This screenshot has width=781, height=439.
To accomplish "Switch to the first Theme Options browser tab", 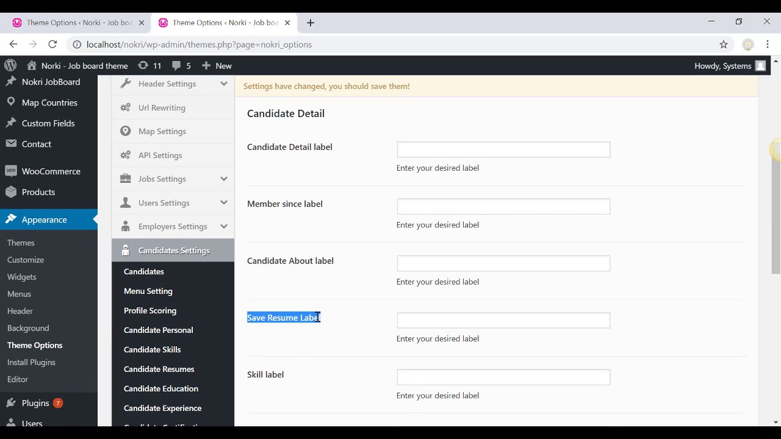I will (79, 23).
